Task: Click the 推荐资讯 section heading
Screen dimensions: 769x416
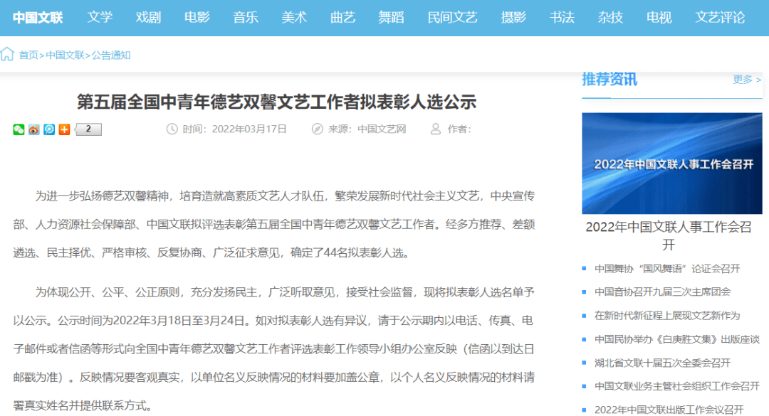Action: (610, 80)
